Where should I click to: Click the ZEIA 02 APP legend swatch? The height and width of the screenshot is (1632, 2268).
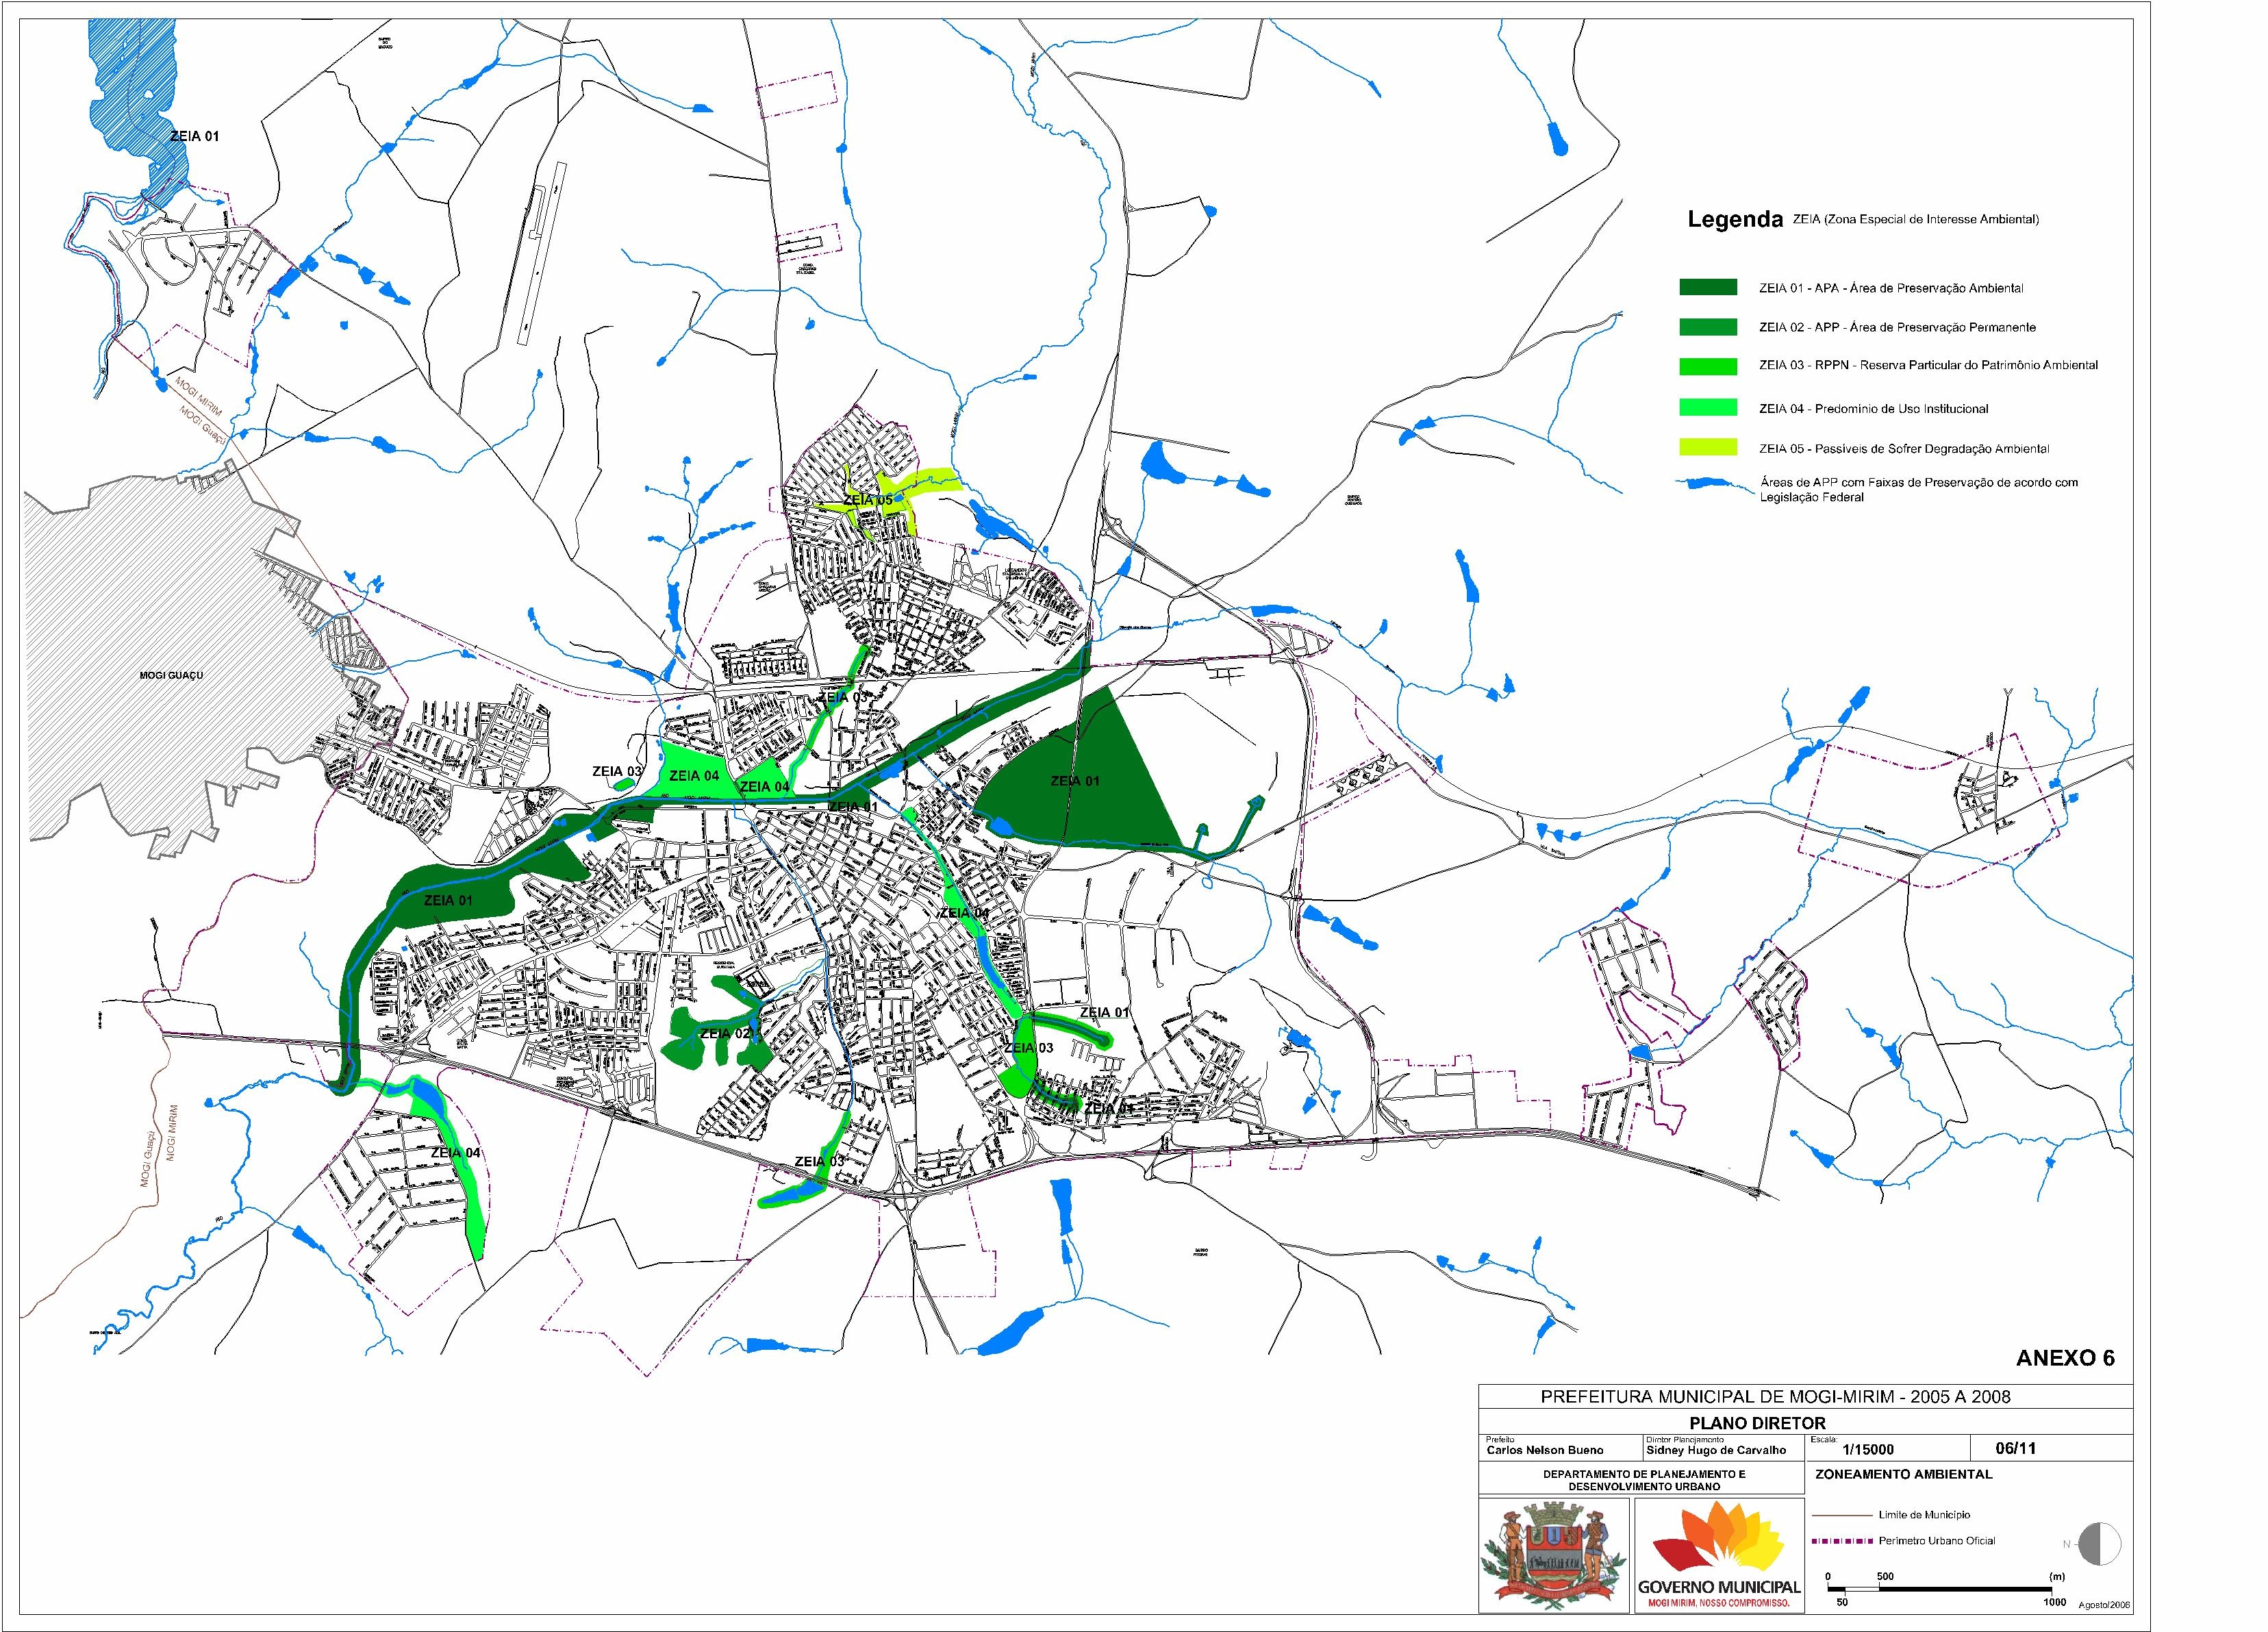click(x=1708, y=327)
